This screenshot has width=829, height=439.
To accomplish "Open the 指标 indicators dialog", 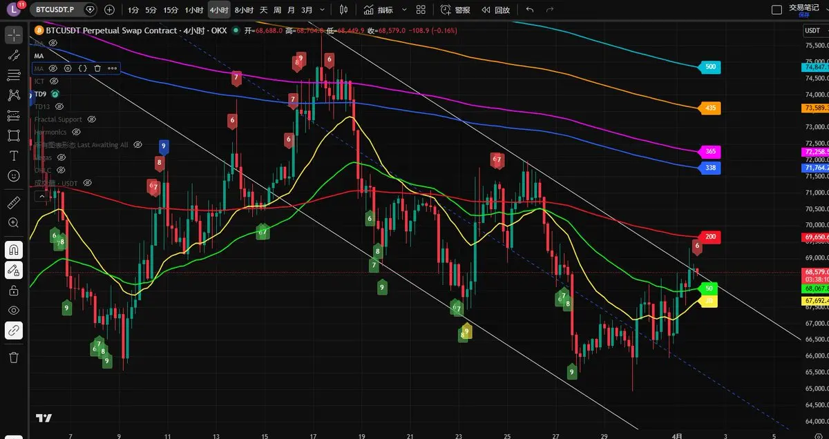I will pyautogui.click(x=379, y=10).
